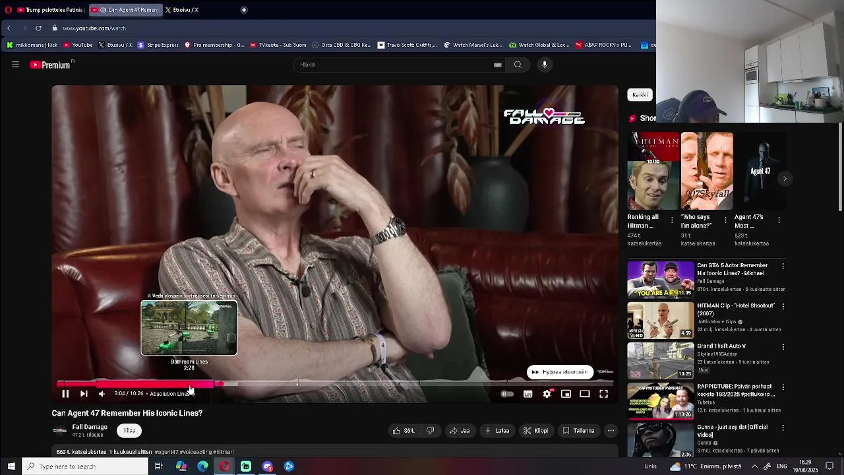
Task: Click the Tilaa subscribe button
Action: click(129, 431)
